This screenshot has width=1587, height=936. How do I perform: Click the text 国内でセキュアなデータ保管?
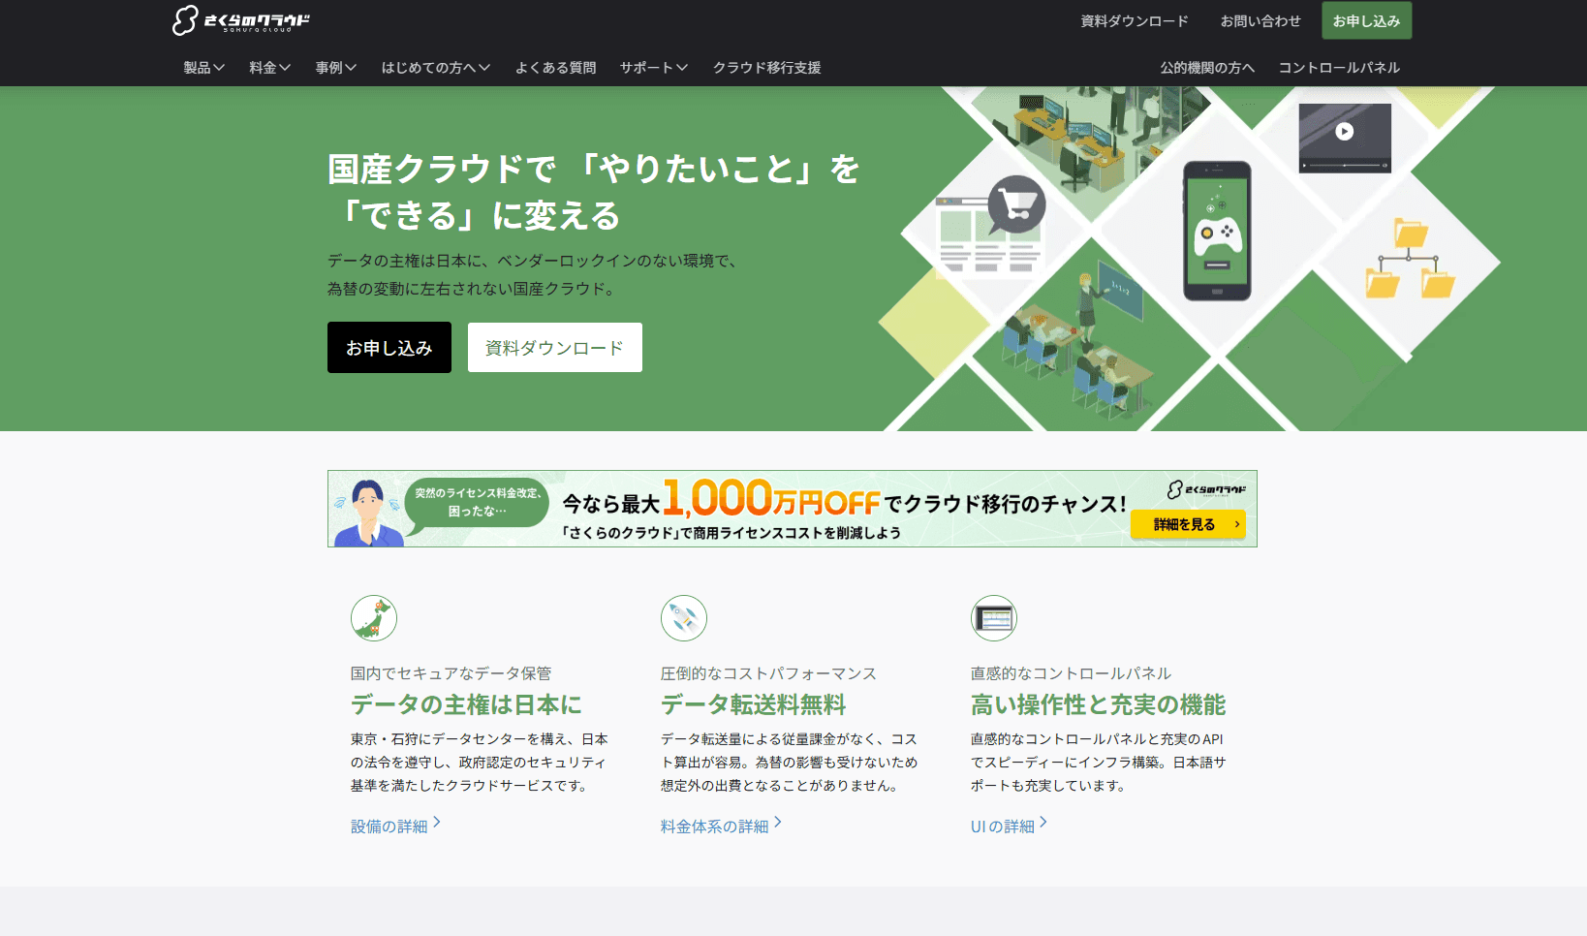click(x=451, y=673)
